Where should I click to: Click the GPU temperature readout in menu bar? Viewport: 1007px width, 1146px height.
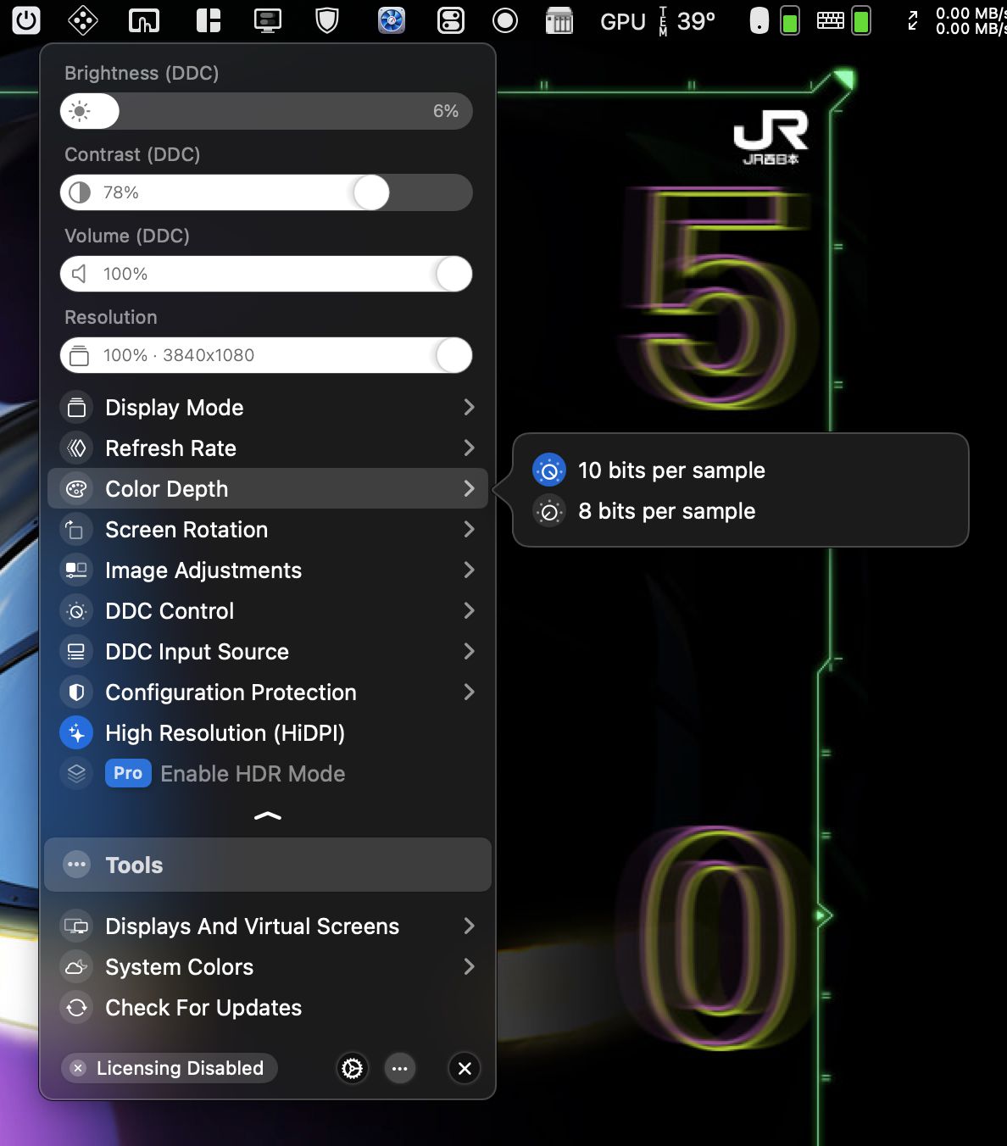coord(658,20)
